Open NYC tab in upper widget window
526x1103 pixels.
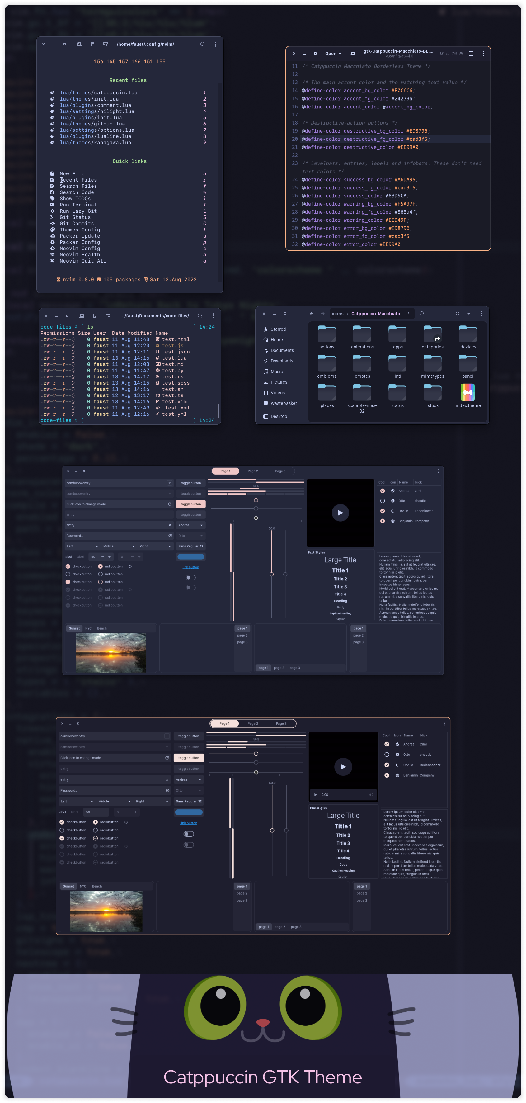coord(88,628)
